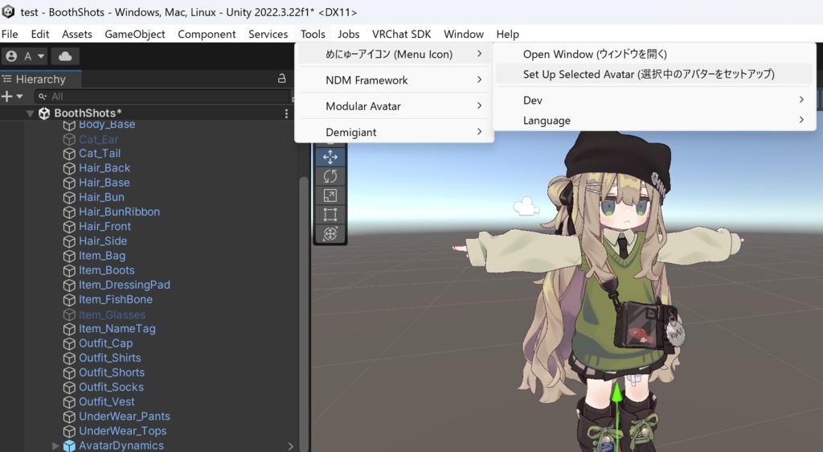Select Outfit_Socks object

(111, 388)
